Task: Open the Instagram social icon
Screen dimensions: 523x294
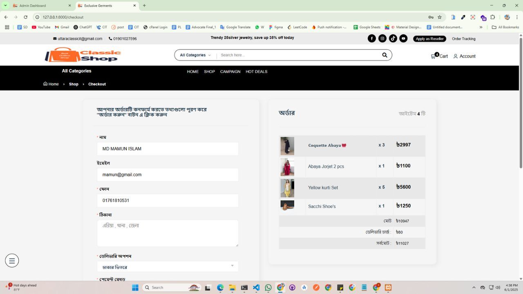Action: click(x=382, y=38)
